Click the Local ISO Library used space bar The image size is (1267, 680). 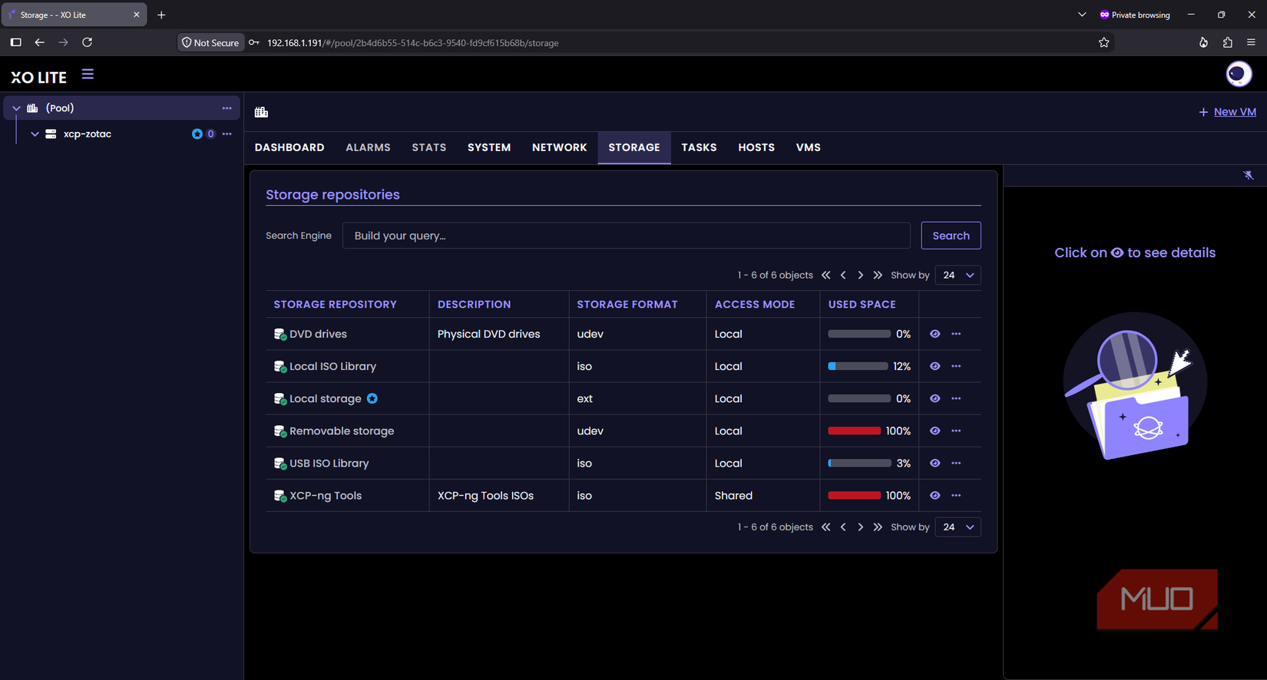[x=858, y=366]
